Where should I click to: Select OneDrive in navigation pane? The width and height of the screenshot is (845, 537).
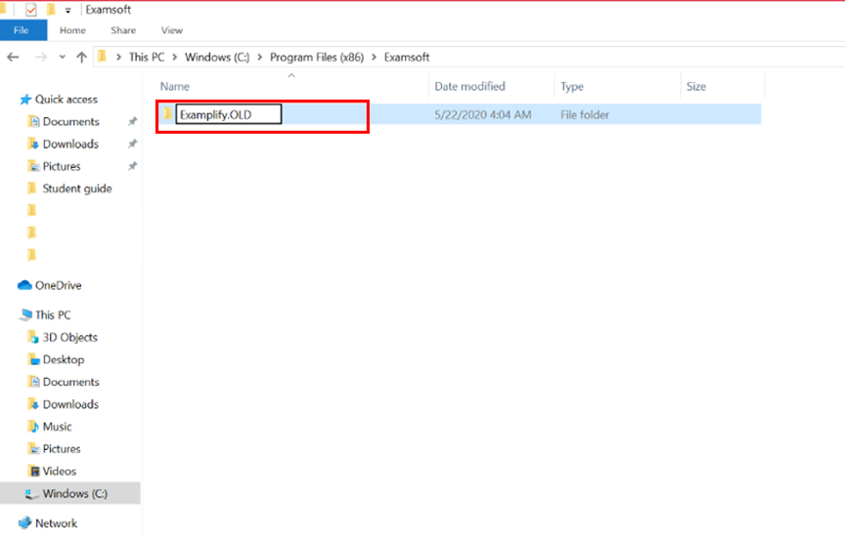click(x=59, y=285)
